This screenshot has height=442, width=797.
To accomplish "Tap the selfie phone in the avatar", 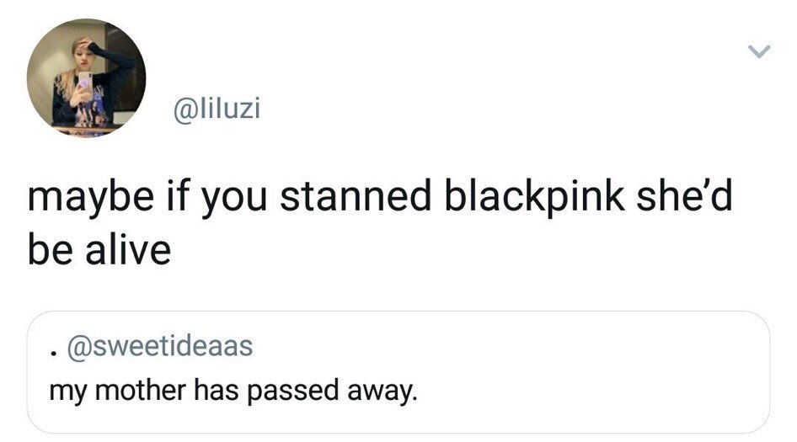I will (84, 83).
